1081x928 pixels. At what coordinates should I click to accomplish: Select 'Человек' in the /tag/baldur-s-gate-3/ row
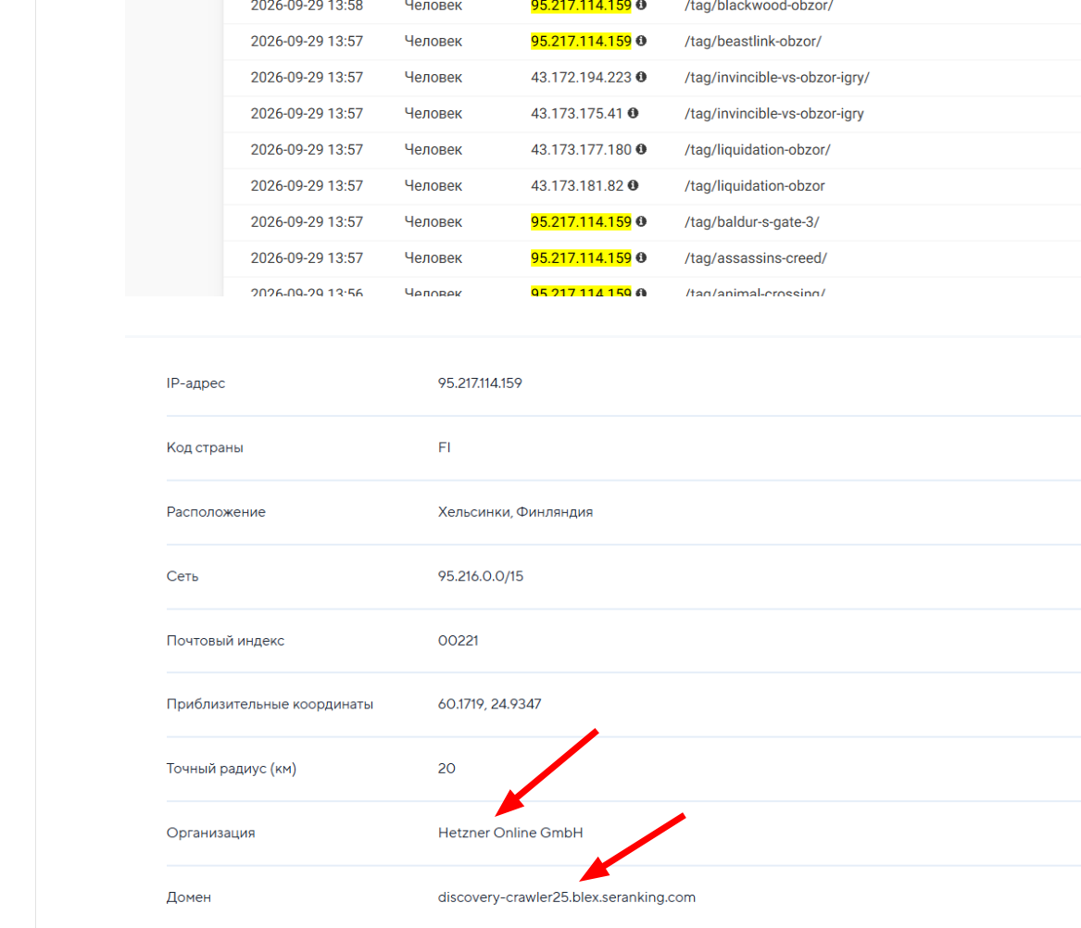[x=433, y=222]
